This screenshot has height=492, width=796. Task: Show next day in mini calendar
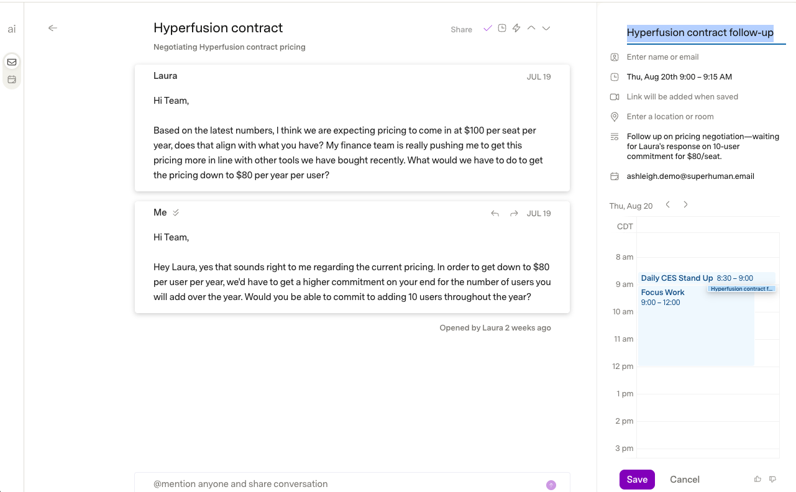[685, 204]
